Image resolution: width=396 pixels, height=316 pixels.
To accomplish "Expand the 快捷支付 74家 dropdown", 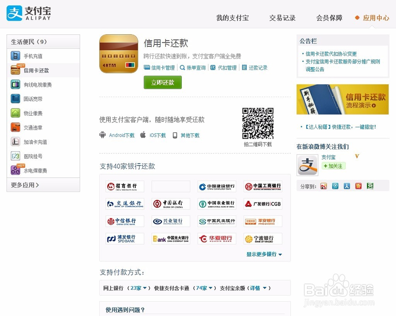I will (x=204, y=288).
